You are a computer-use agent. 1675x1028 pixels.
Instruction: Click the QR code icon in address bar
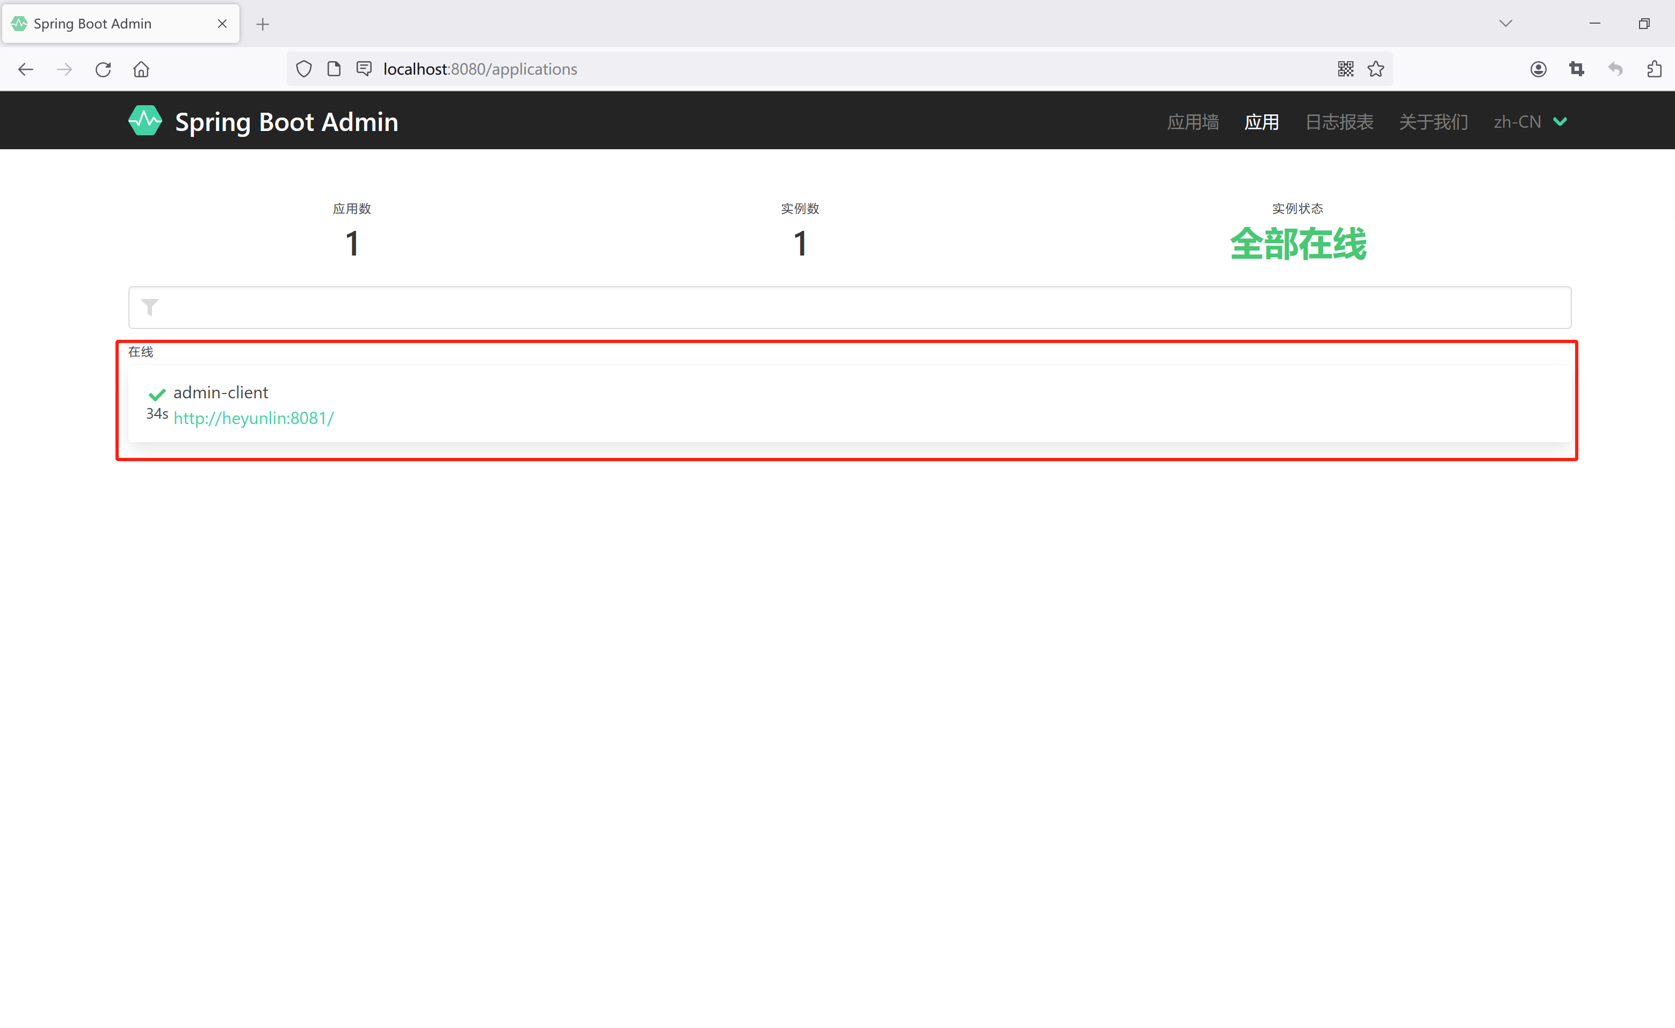(x=1345, y=69)
